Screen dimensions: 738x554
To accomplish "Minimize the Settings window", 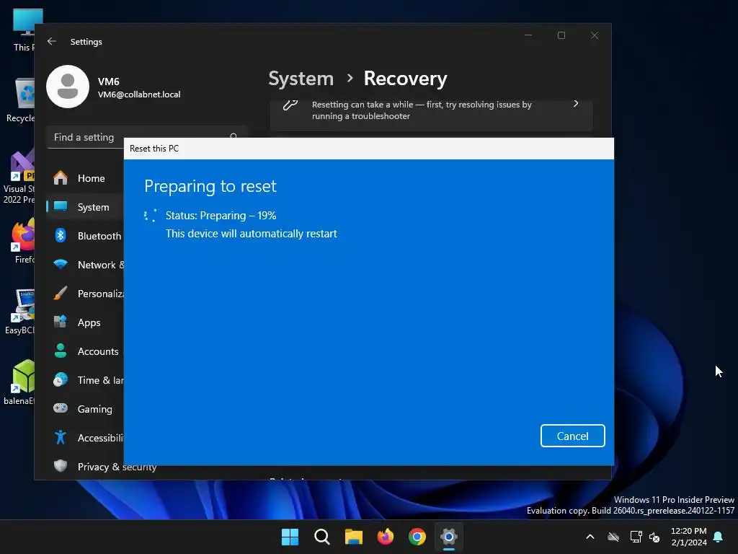I will (x=528, y=35).
